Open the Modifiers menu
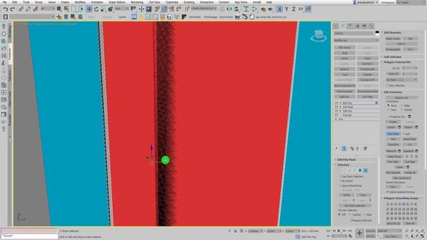The width and height of the screenshot is (427, 240). pos(80,2)
